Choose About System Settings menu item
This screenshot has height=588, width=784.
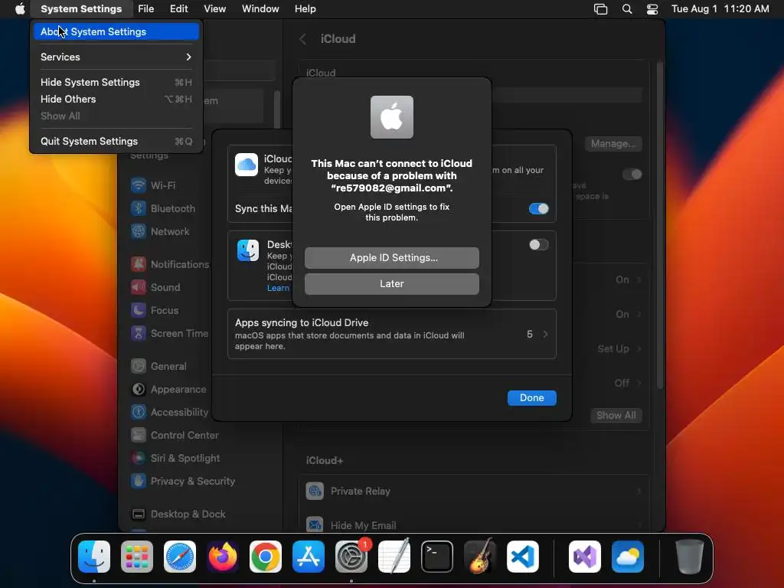(116, 31)
